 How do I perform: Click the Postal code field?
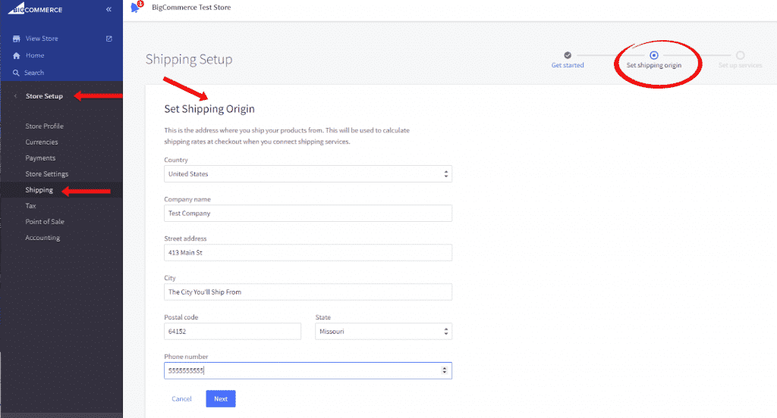point(232,332)
